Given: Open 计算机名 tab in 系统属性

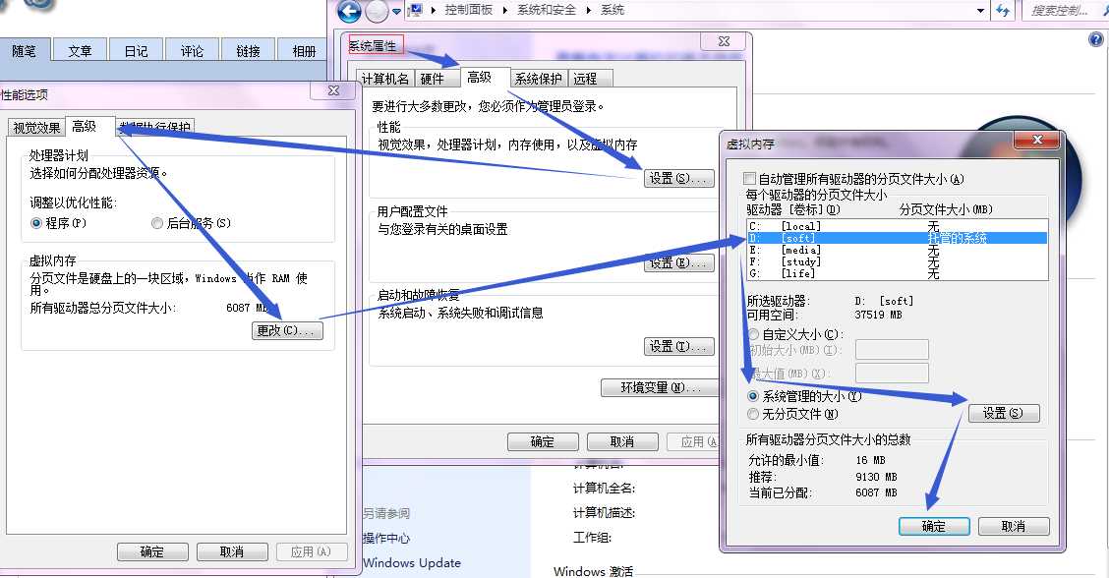Looking at the screenshot, I should coord(384,79).
